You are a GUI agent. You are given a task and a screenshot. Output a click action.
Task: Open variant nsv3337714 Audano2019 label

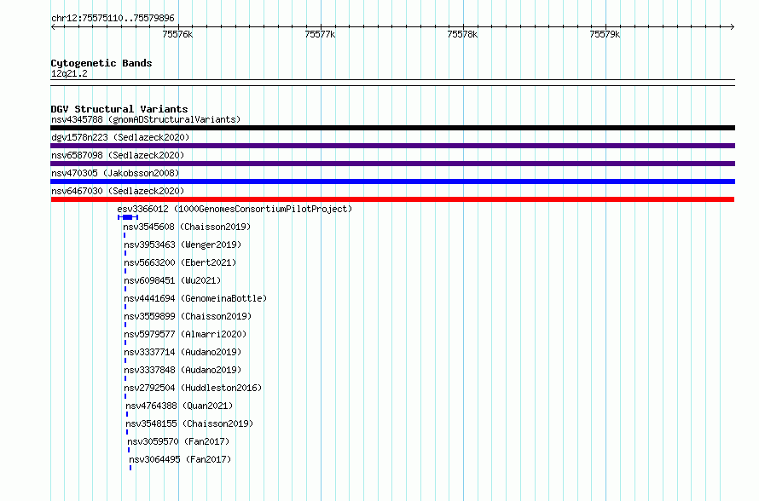(183, 352)
